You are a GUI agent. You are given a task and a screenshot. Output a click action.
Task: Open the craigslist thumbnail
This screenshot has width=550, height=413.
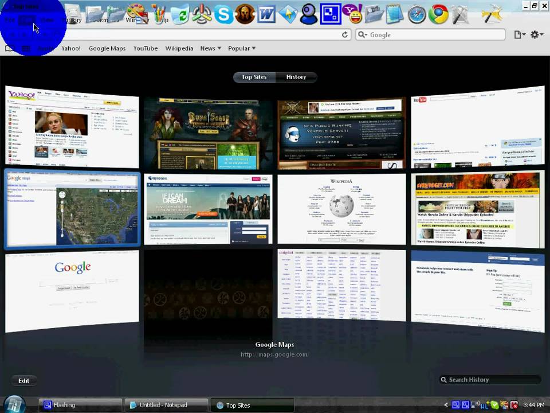click(341, 285)
